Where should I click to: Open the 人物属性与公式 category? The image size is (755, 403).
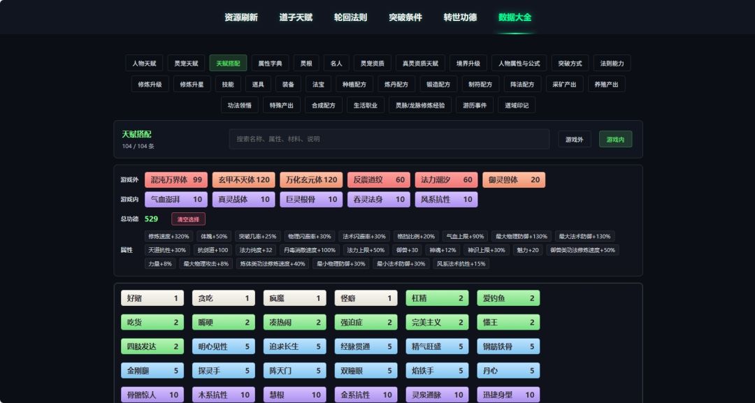(519, 63)
